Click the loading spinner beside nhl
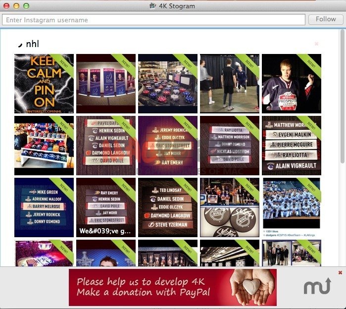This screenshot has width=346, height=309. point(20,45)
